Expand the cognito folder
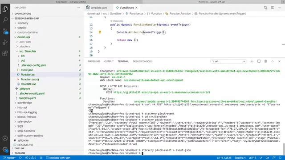285x160 pixels. click(x=22, y=28)
